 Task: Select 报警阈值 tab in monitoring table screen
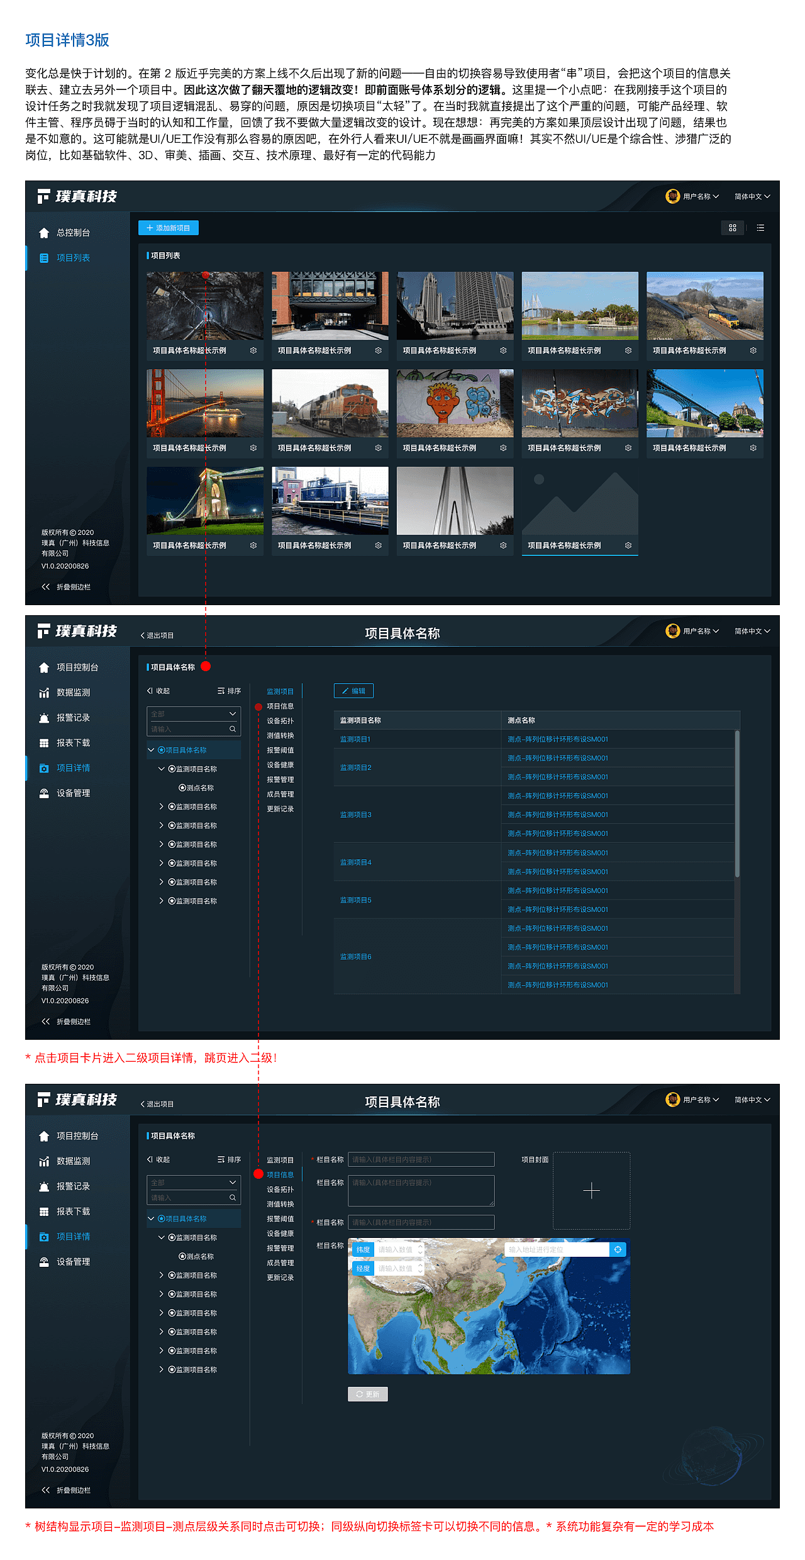[280, 750]
